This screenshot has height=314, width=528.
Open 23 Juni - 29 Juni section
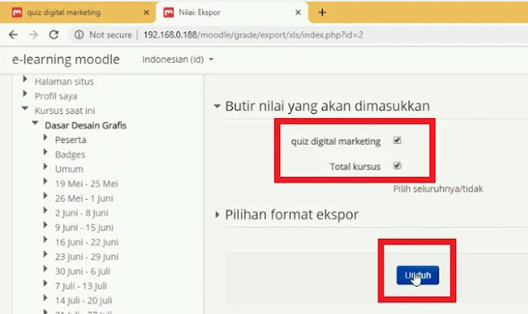tap(87, 257)
